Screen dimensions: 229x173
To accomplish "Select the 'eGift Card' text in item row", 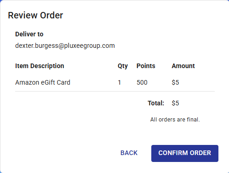I will coord(56,82).
